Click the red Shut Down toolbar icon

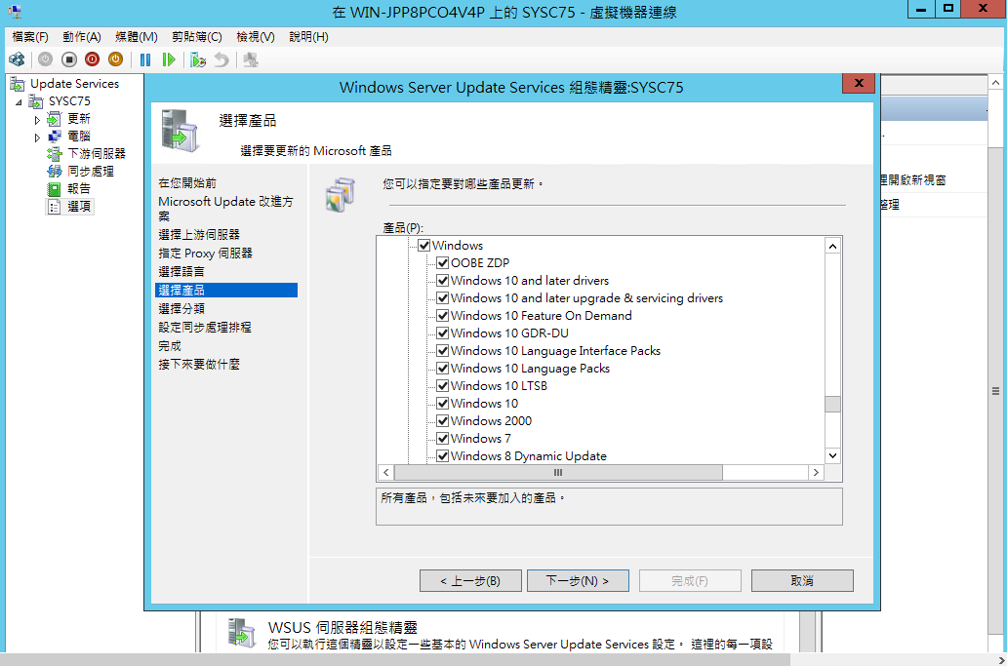coord(93,59)
